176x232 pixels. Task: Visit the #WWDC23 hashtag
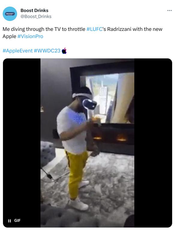47,51
